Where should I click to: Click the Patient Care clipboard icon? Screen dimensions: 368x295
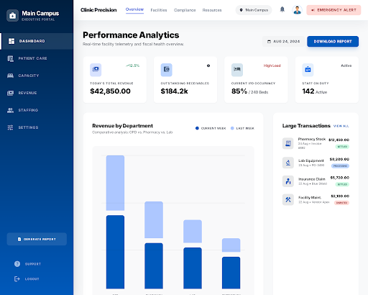click(10, 58)
